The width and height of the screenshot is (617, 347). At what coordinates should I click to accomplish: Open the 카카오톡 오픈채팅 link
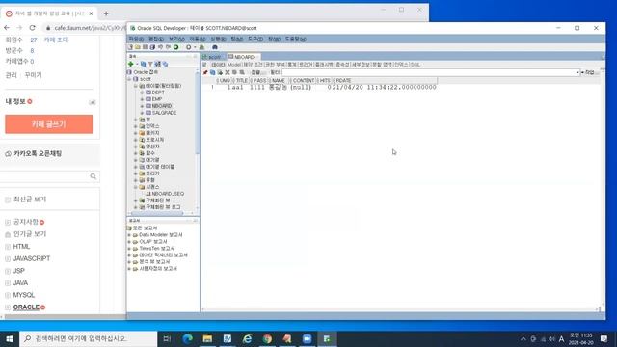pos(38,154)
